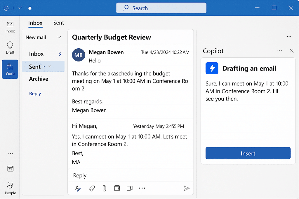
Task: Open Draft from the left rail
Action: click(10, 47)
